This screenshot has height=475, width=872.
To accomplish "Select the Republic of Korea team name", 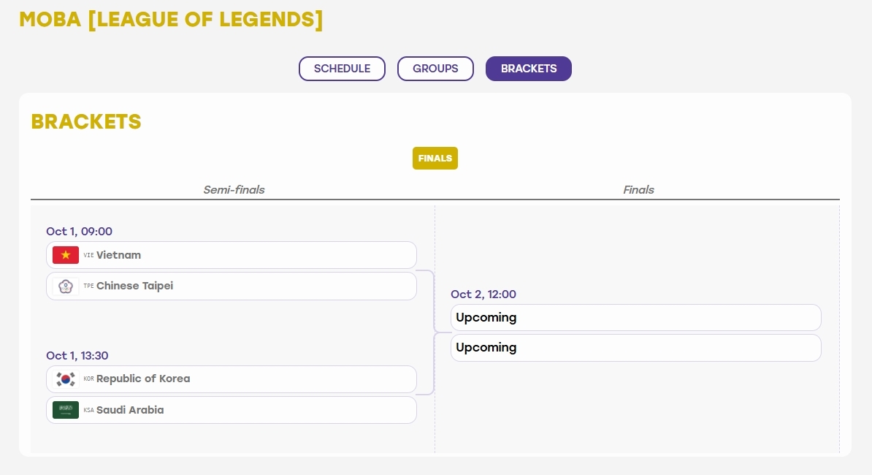I will tap(143, 379).
